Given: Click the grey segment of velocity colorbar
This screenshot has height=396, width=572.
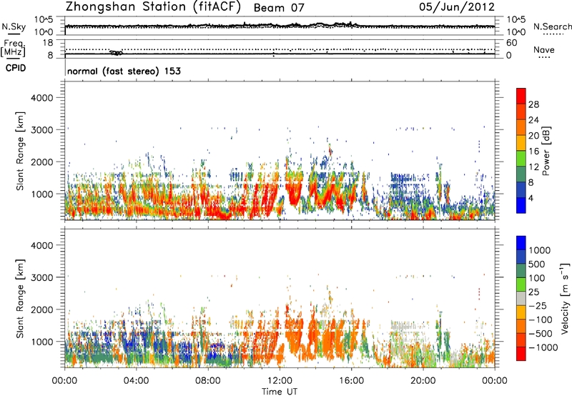Looking at the screenshot, I should (x=521, y=298).
